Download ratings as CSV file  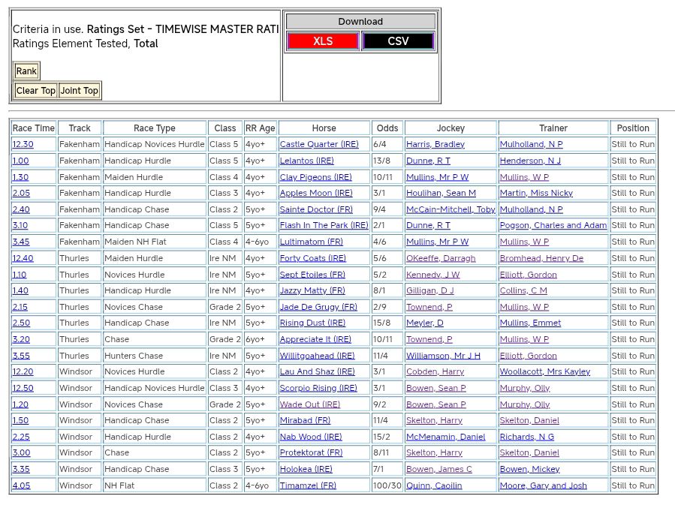(398, 41)
